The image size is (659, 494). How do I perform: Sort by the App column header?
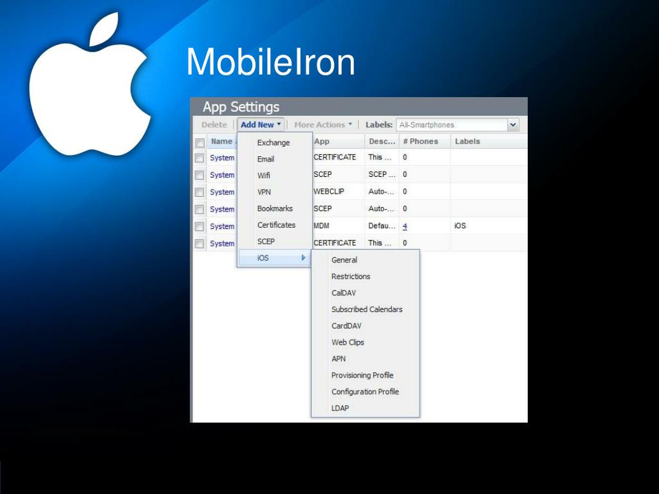(x=339, y=142)
